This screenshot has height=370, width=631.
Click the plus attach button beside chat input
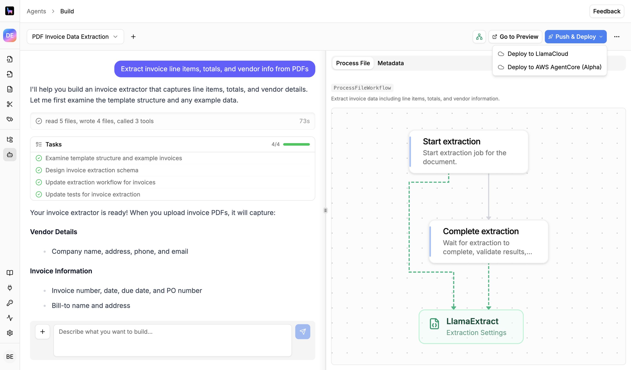(43, 332)
